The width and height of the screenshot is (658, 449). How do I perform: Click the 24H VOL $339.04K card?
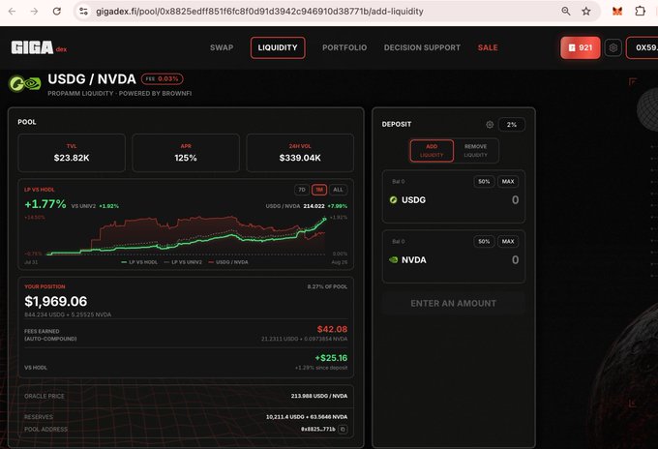click(300, 153)
